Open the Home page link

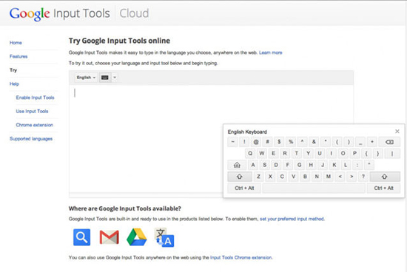pos(16,43)
